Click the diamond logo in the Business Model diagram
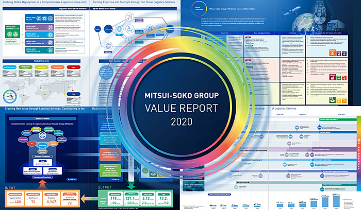This screenshot has width=361, height=210. (42, 135)
